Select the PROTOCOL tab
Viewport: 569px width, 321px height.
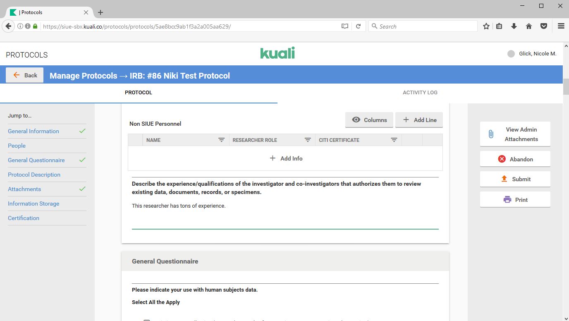click(x=139, y=93)
